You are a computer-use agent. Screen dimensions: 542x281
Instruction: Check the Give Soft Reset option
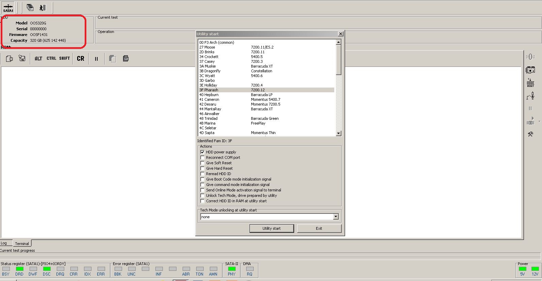pos(202,163)
